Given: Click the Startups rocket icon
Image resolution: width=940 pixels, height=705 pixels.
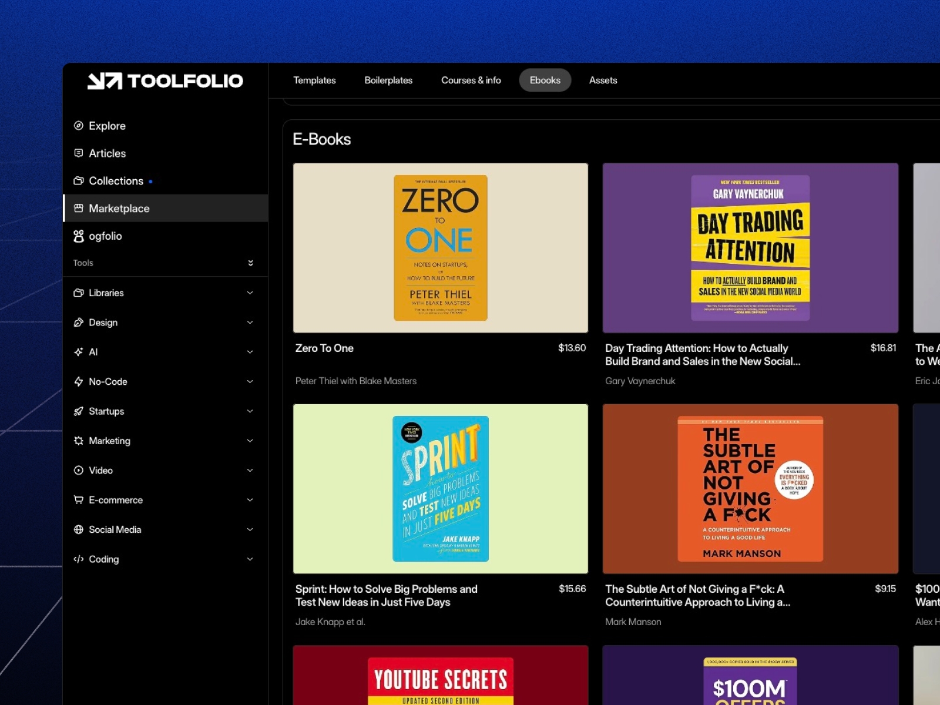Looking at the screenshot, I should pos(79,411).
